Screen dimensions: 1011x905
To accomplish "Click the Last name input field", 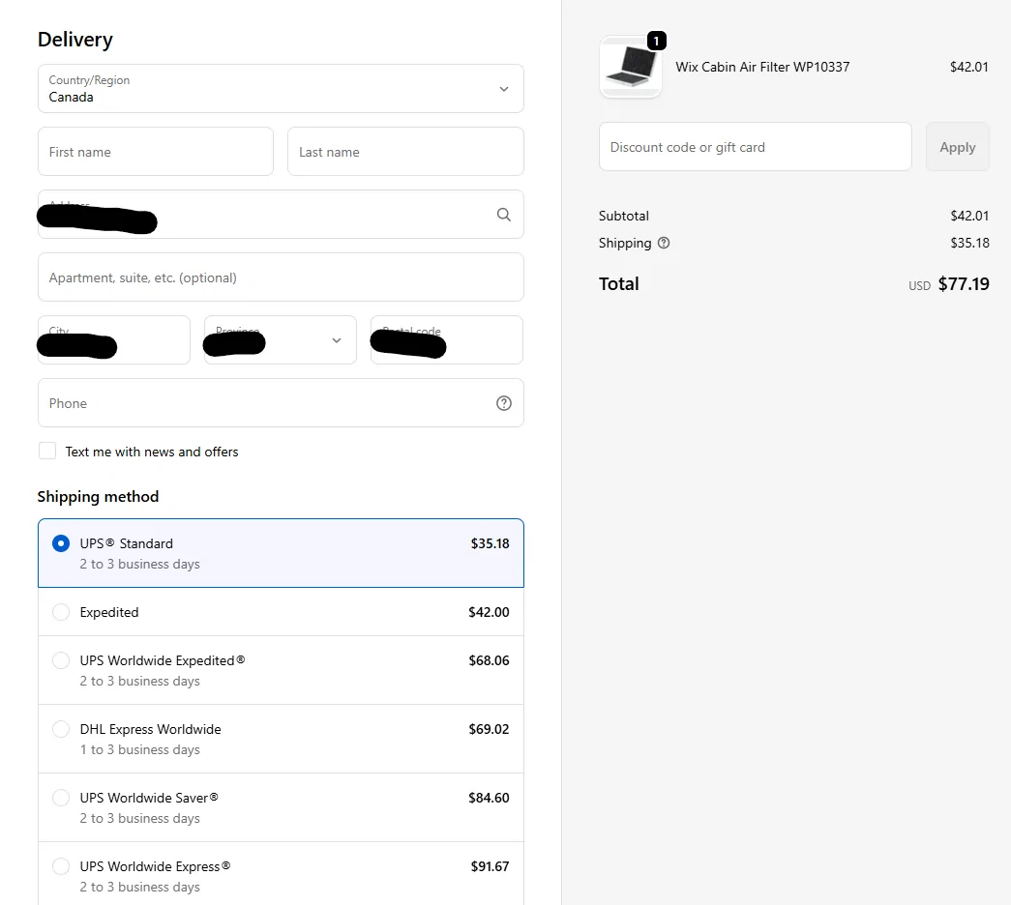I will coord(404,152).
